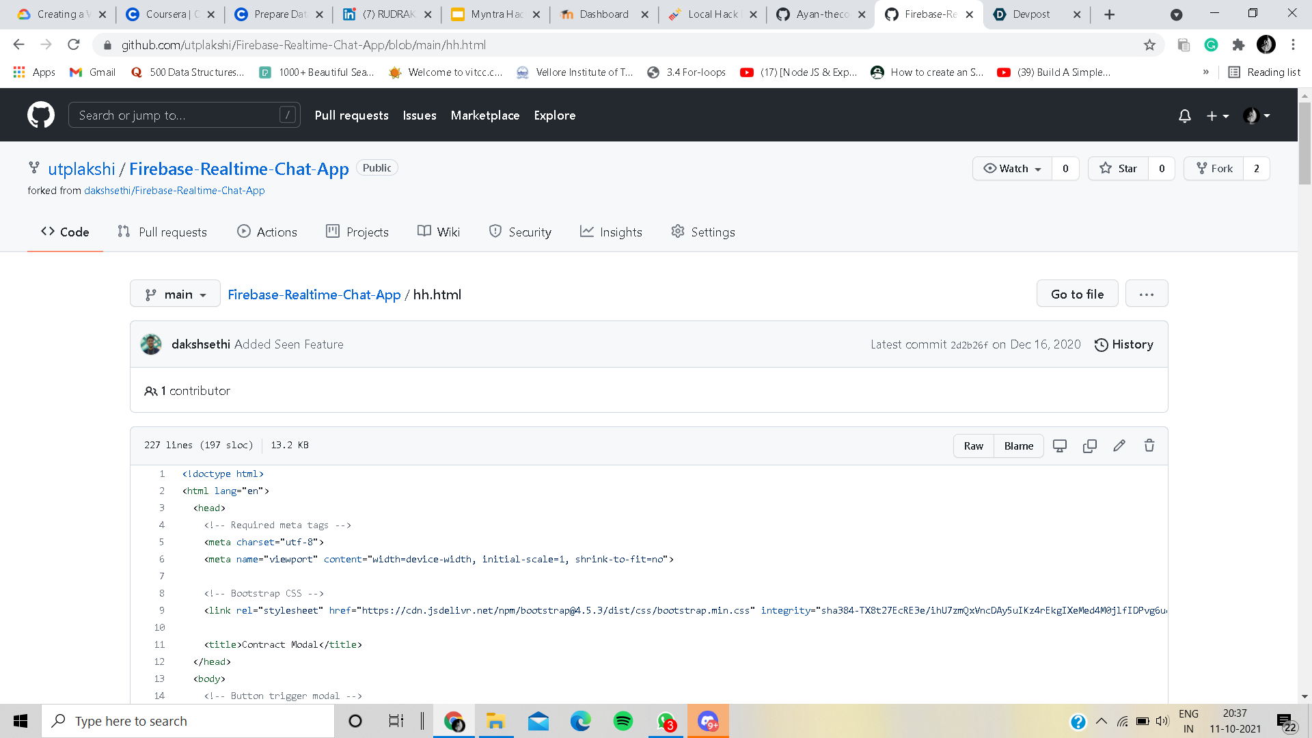
Task: Copy raw contents icon
Action: click(x=1090, y=446)
